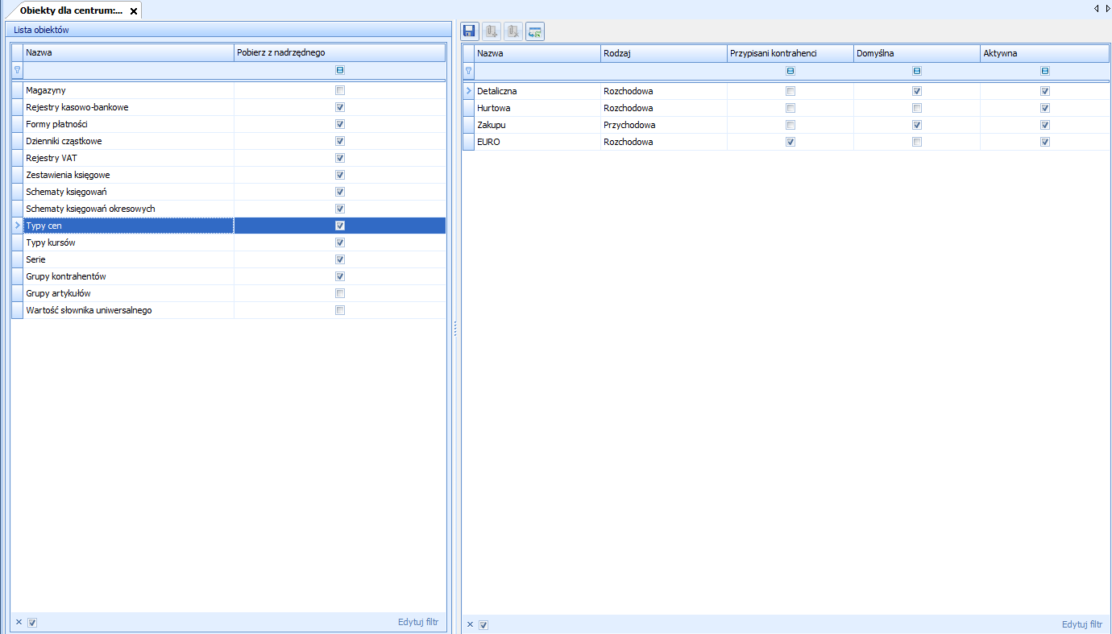Sort by Aktywna column header
Image resolution: width=1112 pixels, height=634 pixels.
[1045, 53]
